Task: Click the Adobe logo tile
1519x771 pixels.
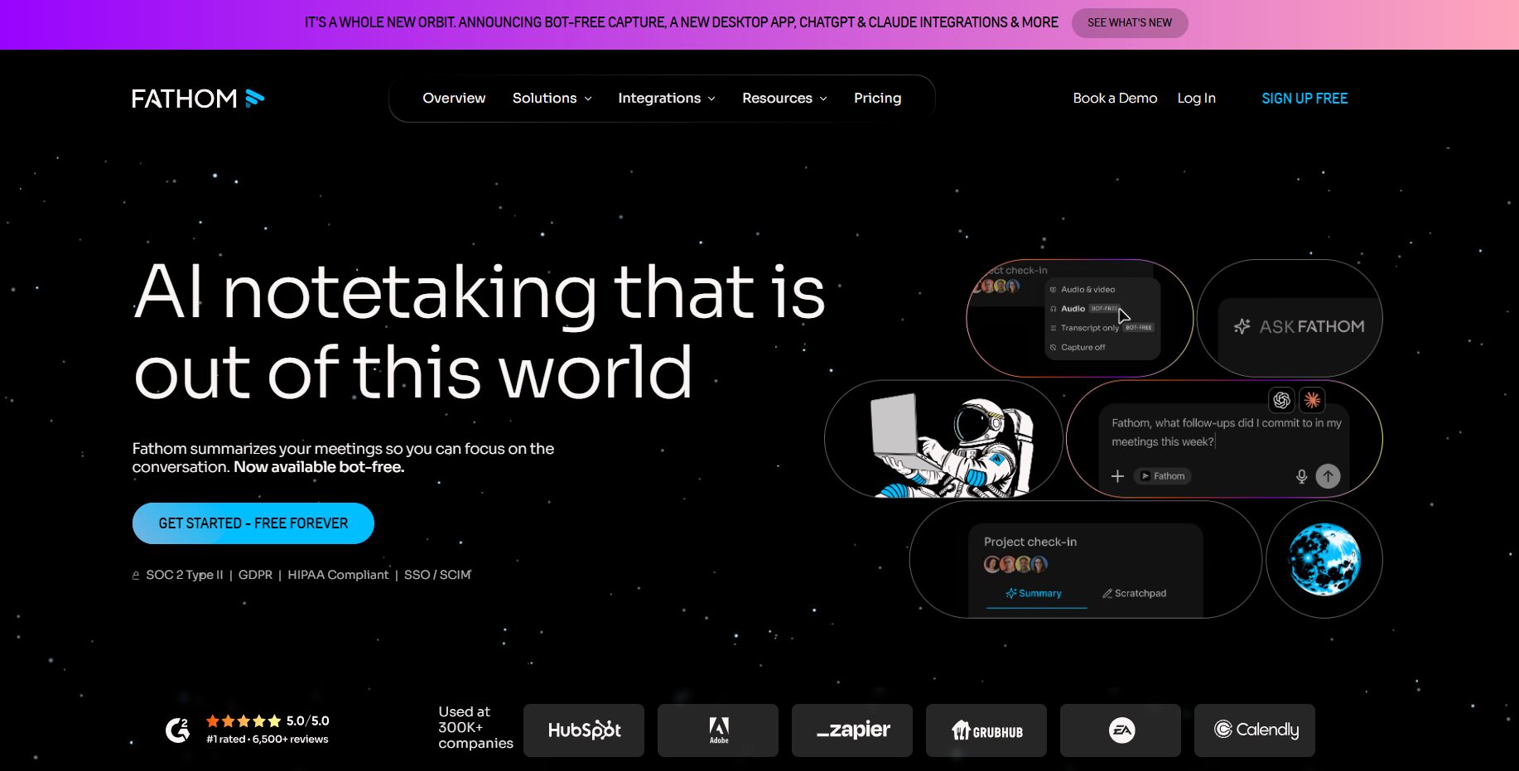Action: [x=718, y=730]
